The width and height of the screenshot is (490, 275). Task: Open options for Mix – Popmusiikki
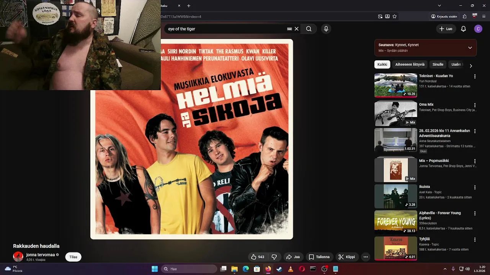(475, 161)
